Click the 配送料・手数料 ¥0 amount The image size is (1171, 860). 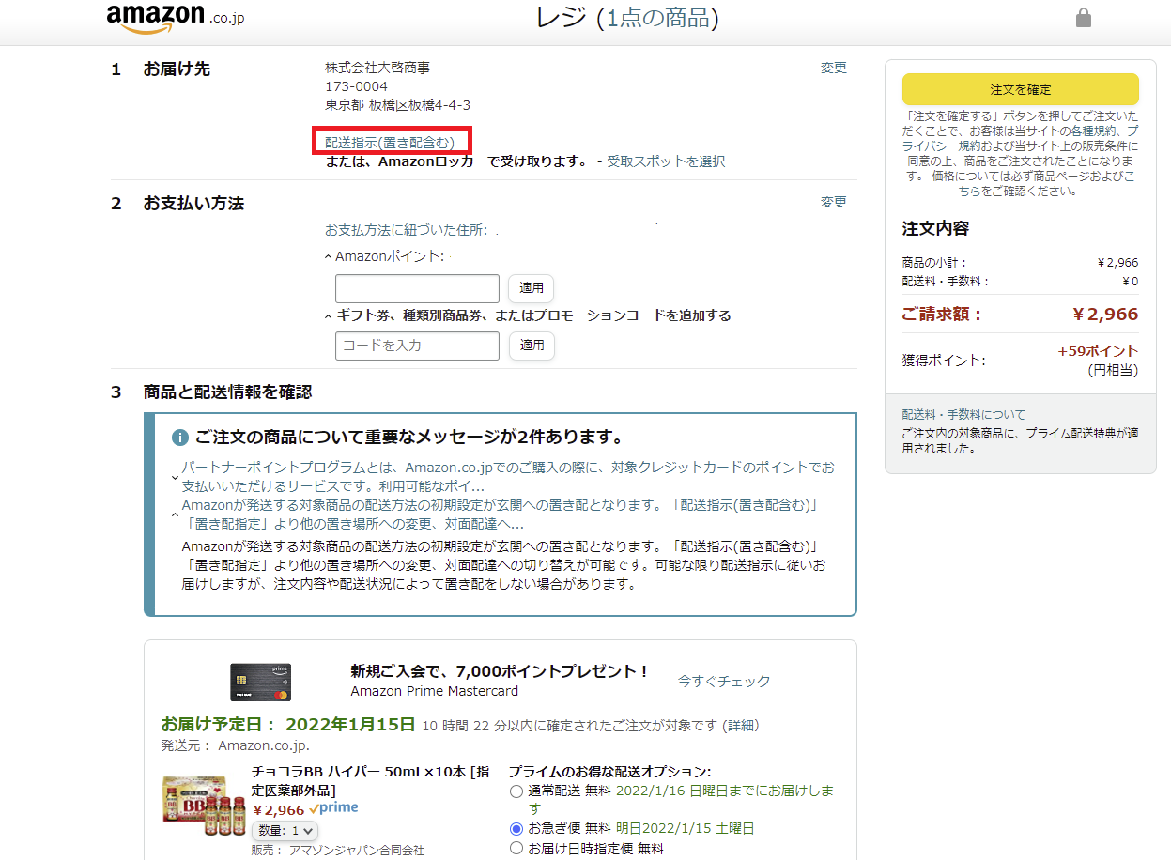pos(1130,281)
